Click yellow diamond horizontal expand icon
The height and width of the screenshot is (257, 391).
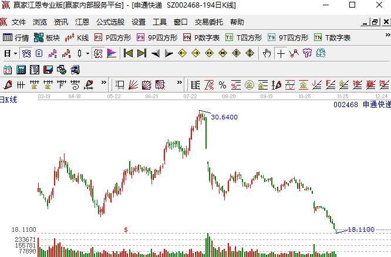[x=209, y=53]
